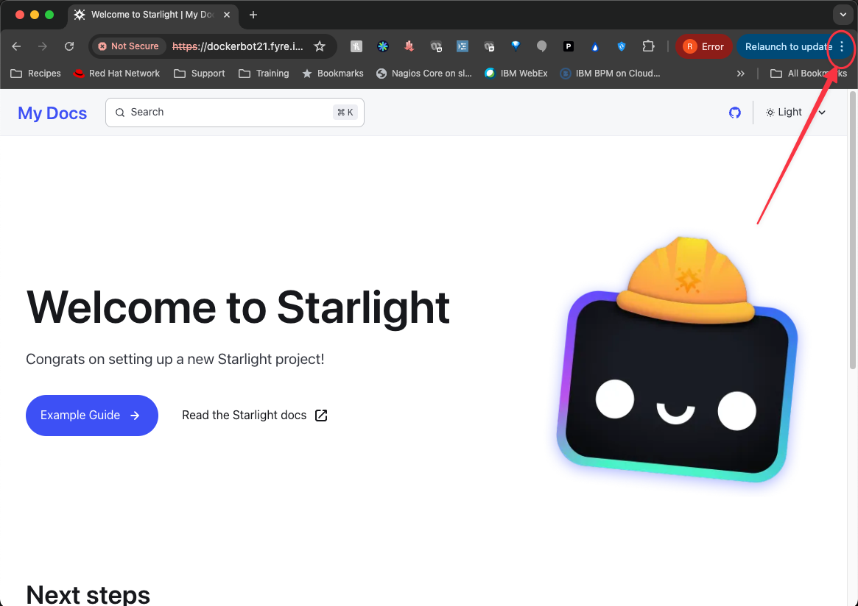Open the Read the Starlight docs link

(254, 416)
